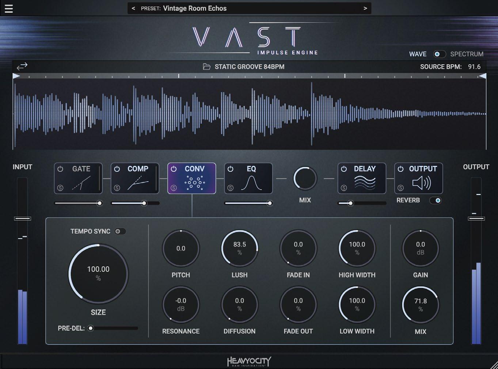Click the STATIC GROOVE 84BPM sample name
The image size is (498, 369).
(x=250, y=67)
